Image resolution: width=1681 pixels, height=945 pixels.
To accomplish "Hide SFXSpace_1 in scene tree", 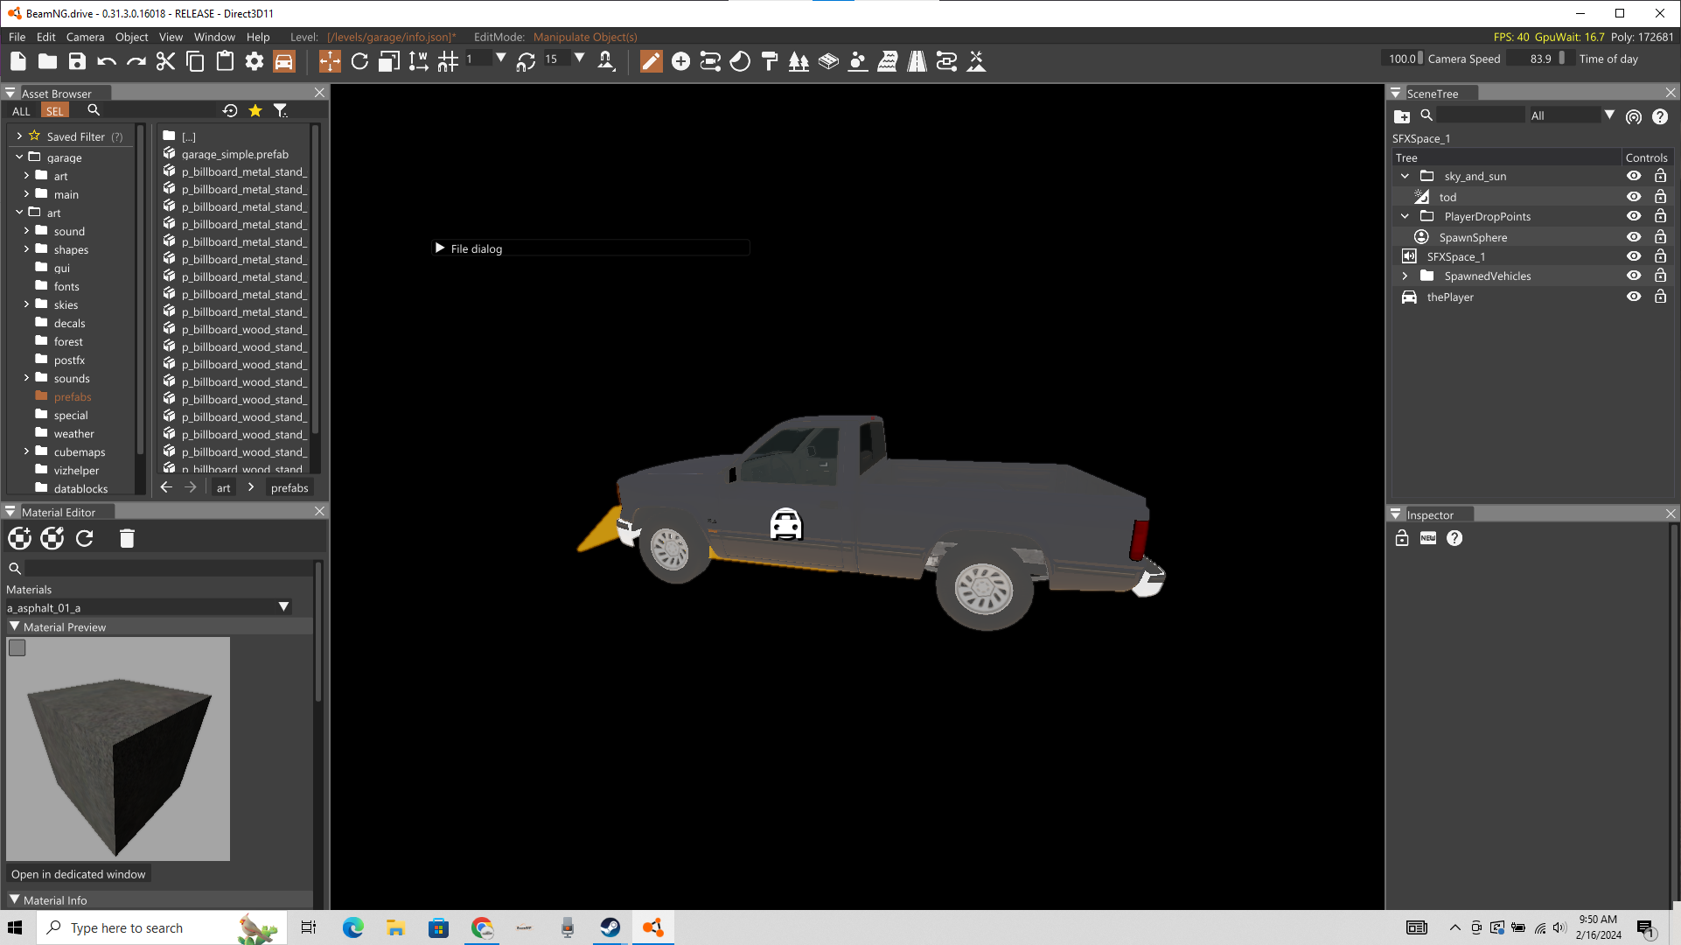I will click(x=1634, y=256).
